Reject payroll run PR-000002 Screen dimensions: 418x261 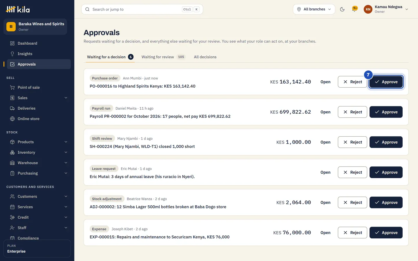(x=352, y=112)
